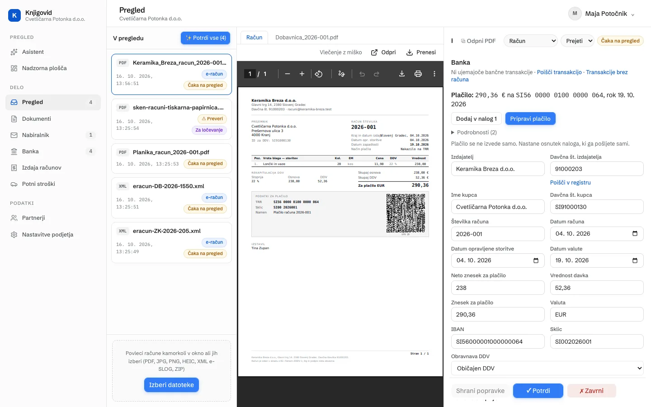Open the document type Račun dropdown
651x407 pixels.
tap(531, 41)
